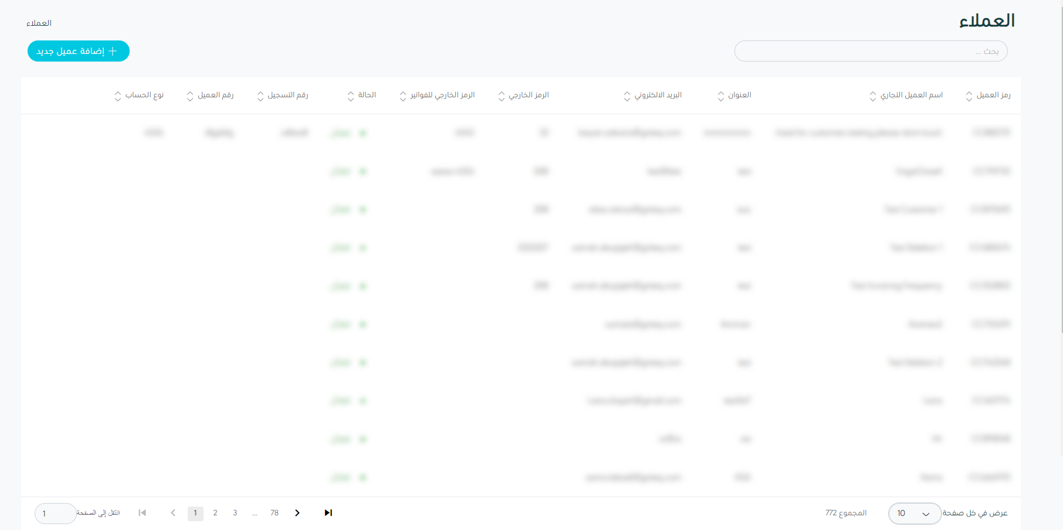
Task: Click the add new customer button
Action: click(x=78, y=51)
